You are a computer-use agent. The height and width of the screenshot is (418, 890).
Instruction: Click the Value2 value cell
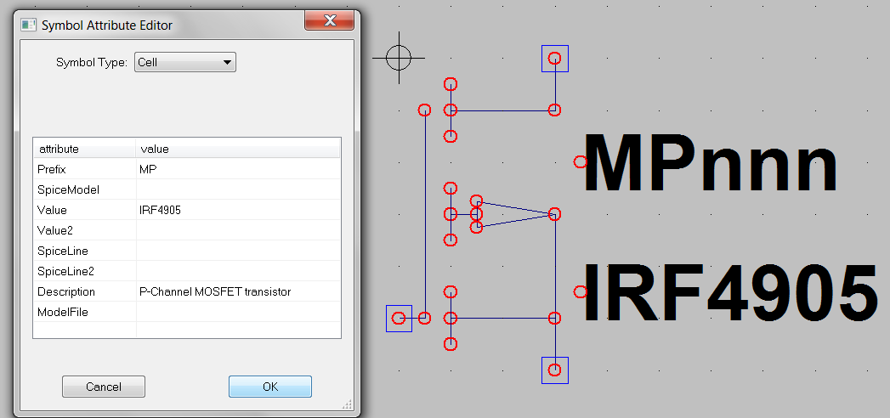(x=238, y=230)
